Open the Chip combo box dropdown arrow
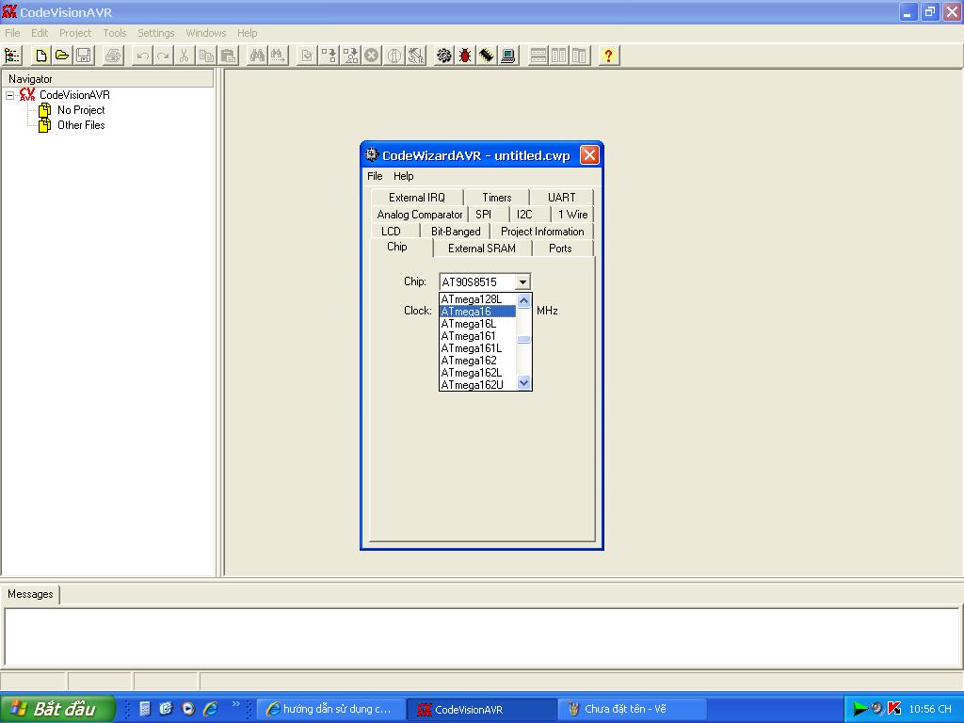 (522, 282)
